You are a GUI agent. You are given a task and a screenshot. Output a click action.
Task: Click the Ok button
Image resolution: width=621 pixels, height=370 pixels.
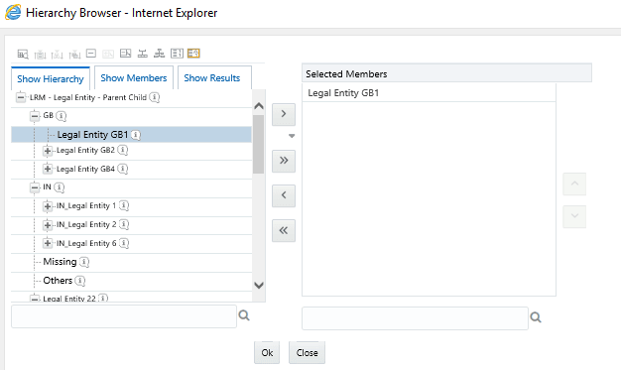tap(267, 352)
